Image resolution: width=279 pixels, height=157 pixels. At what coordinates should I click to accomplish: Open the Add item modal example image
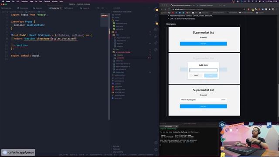click(x=204, y=68)
